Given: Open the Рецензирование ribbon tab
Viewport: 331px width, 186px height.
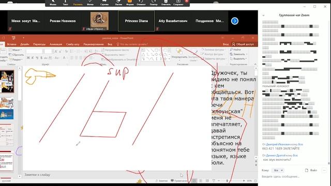Looking at the screenshot, I should click(x=94, y=44).
